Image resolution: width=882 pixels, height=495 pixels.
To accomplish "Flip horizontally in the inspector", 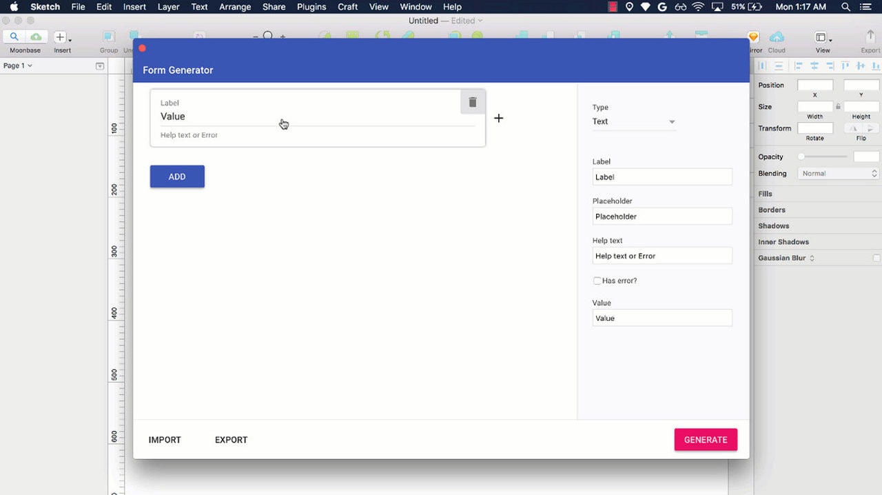I will [854, 128].
